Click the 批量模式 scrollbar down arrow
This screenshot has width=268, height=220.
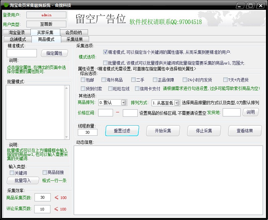click(66, 137)
